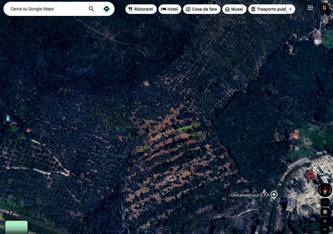
Task: Select the Musei chip
Action: click(x=234, y=9)
